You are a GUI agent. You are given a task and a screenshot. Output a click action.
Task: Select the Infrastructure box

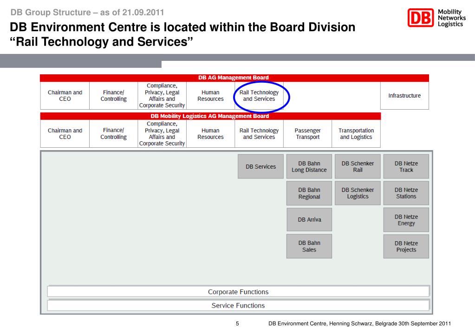click(x=404, y=96)
